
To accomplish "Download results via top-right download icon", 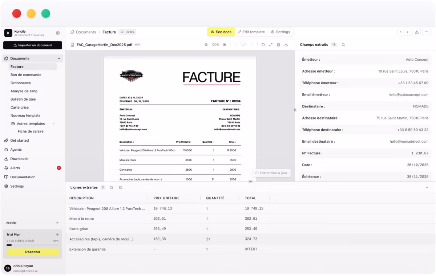I will pyautogui.click(x=417, y=32).
